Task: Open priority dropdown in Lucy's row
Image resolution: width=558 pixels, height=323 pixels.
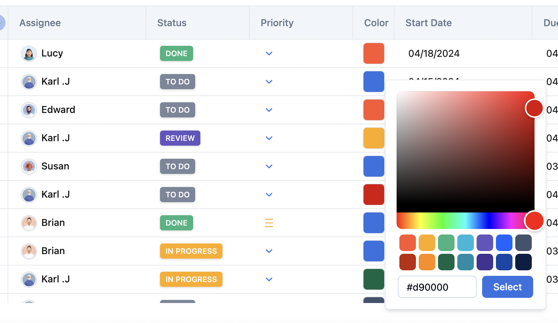Action: [269, 53]
